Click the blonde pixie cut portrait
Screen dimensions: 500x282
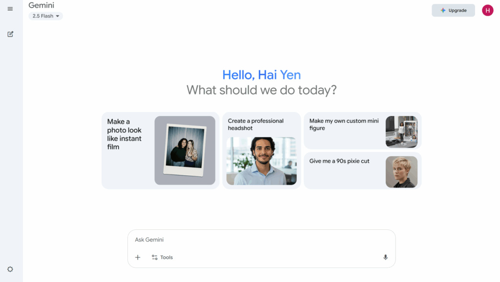401,171
